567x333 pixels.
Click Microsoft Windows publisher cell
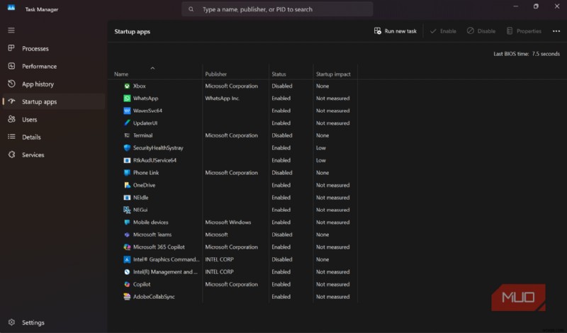(228, 222)
